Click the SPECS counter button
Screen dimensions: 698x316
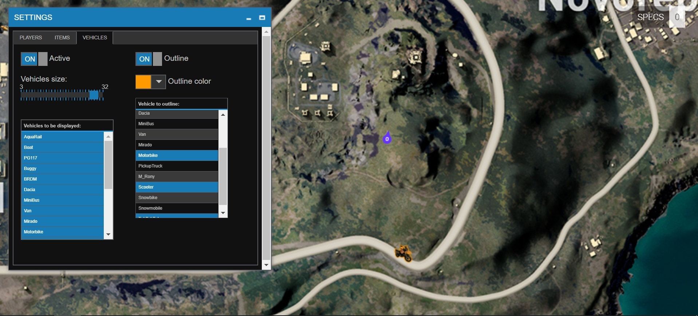tap(659, 17)
